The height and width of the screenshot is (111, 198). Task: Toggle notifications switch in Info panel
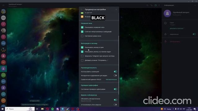coord(194,34)
